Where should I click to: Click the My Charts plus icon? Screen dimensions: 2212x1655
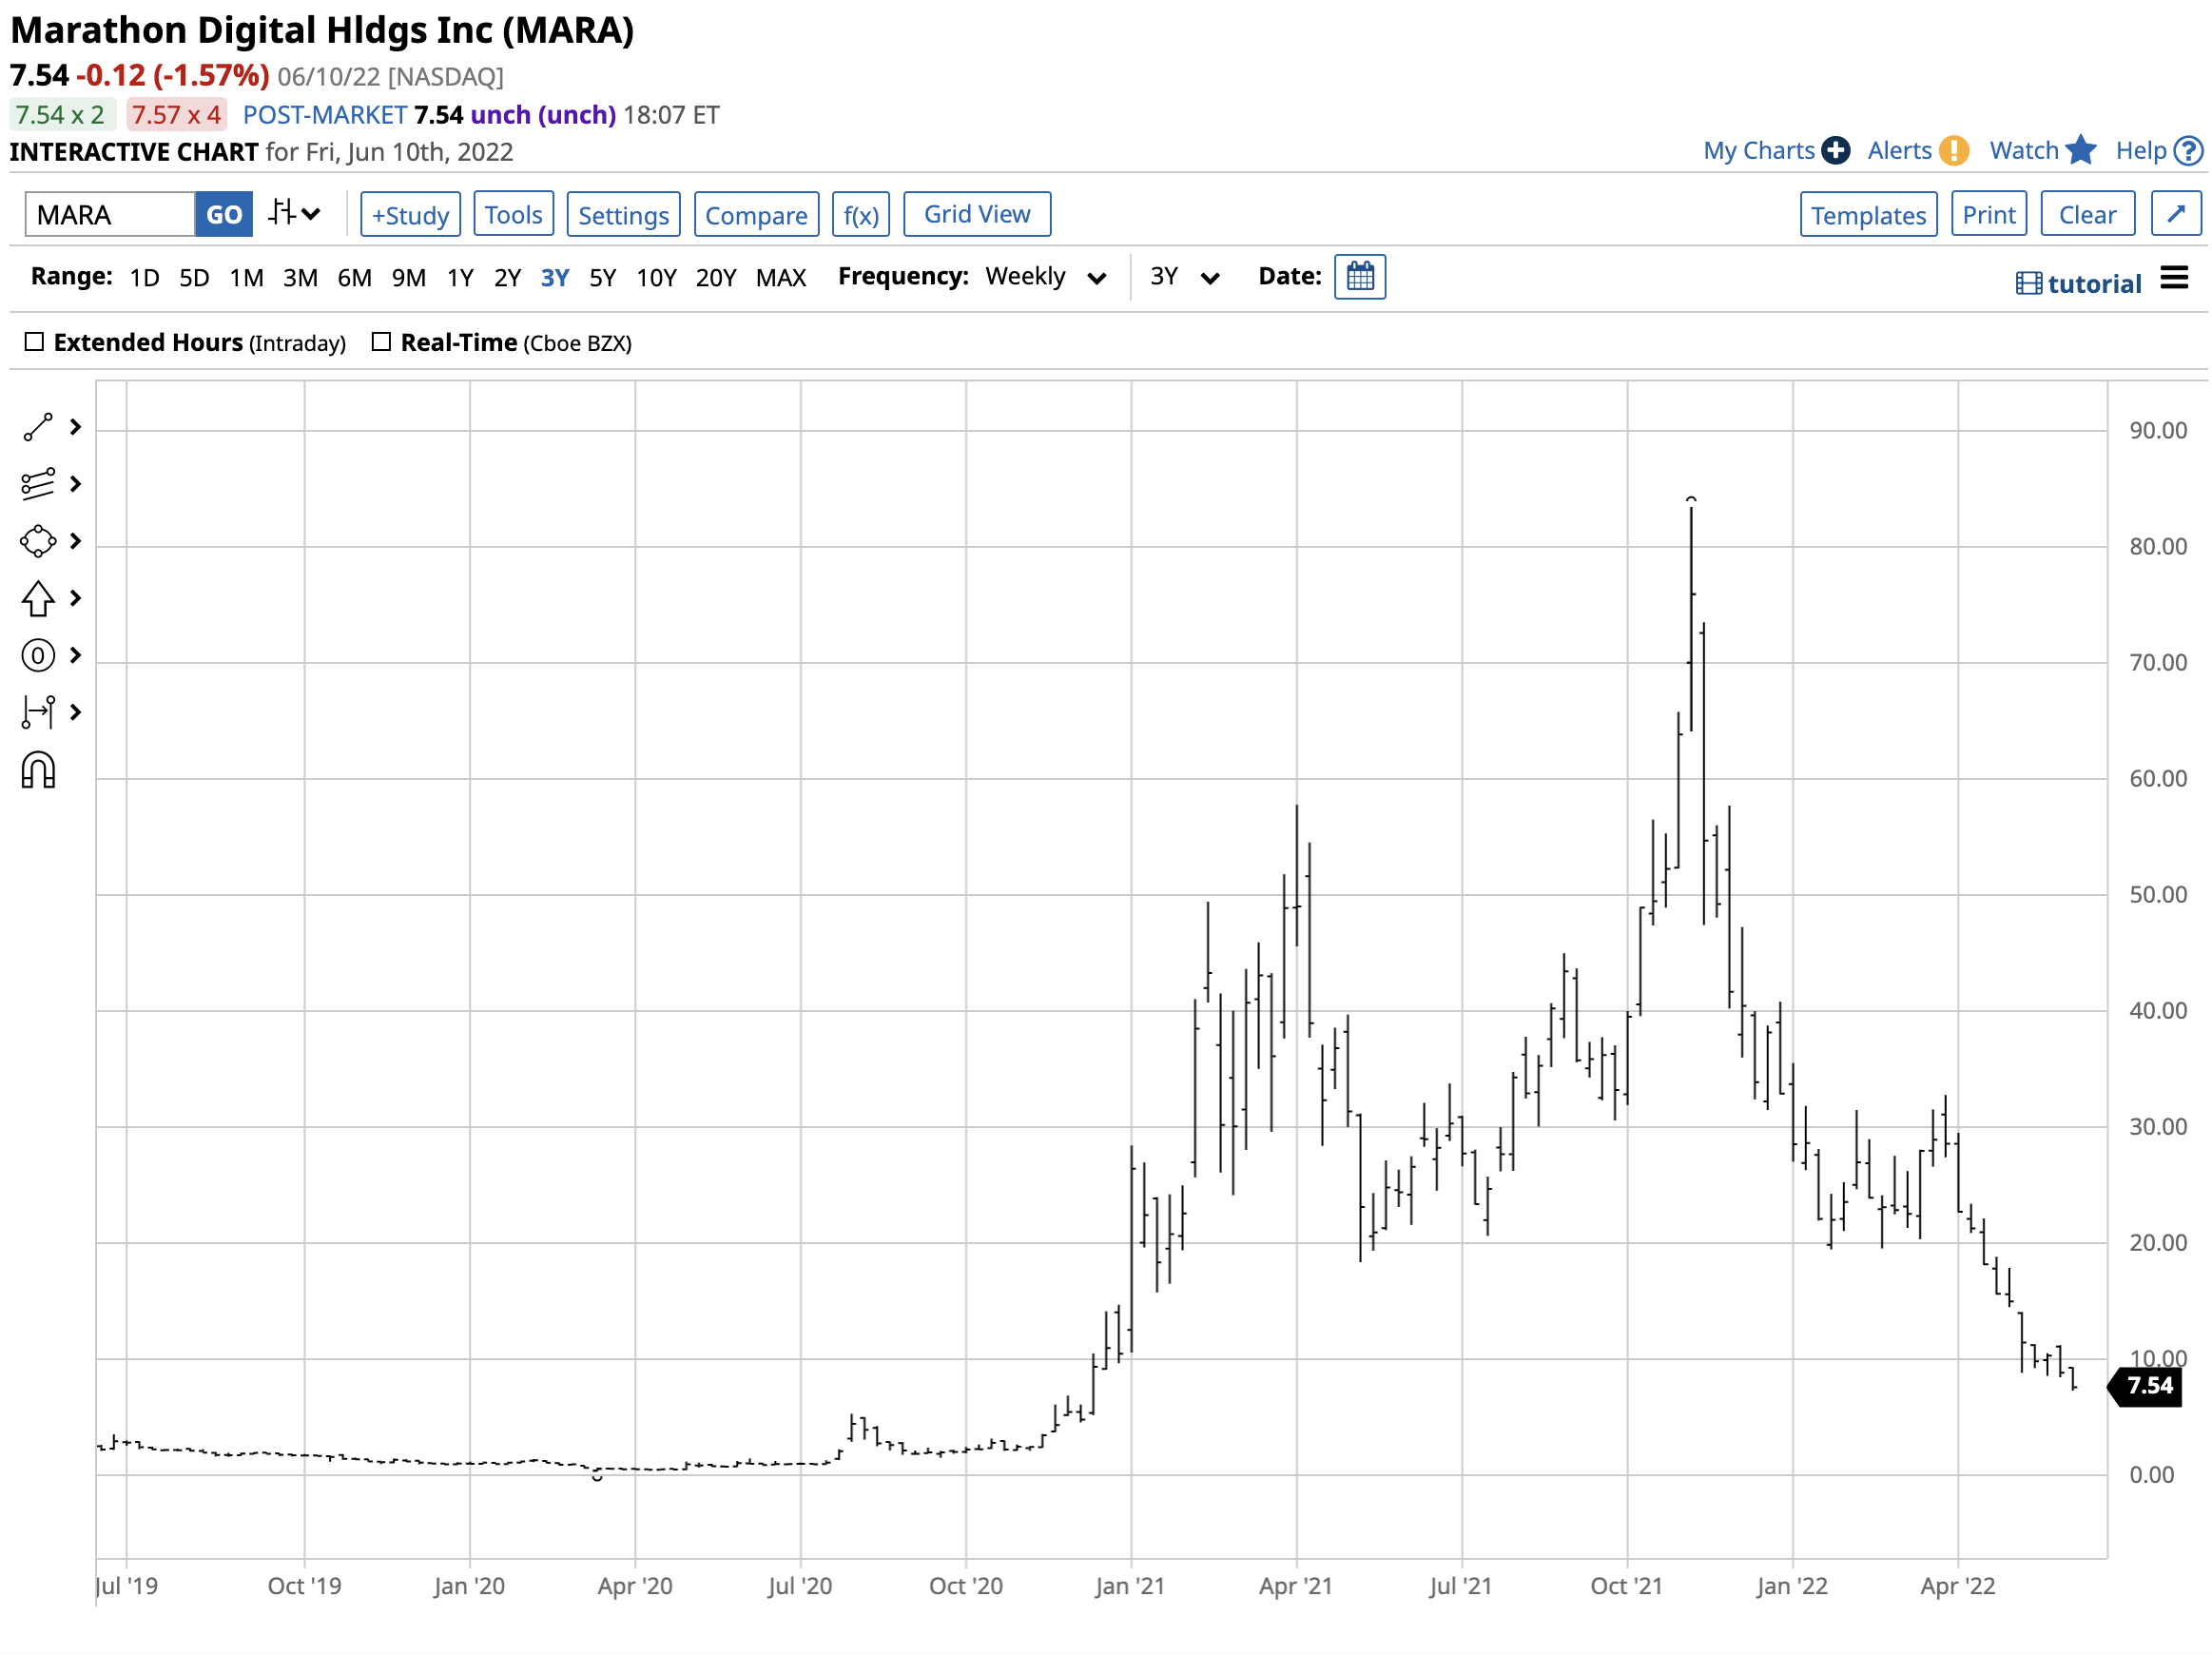click(x=1838, y=151)
